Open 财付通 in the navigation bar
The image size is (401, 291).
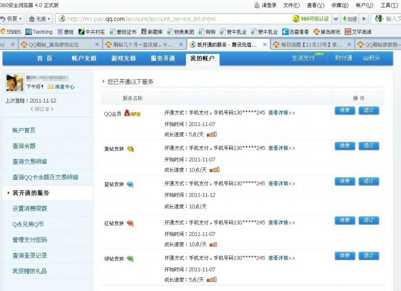click(344, 58)
